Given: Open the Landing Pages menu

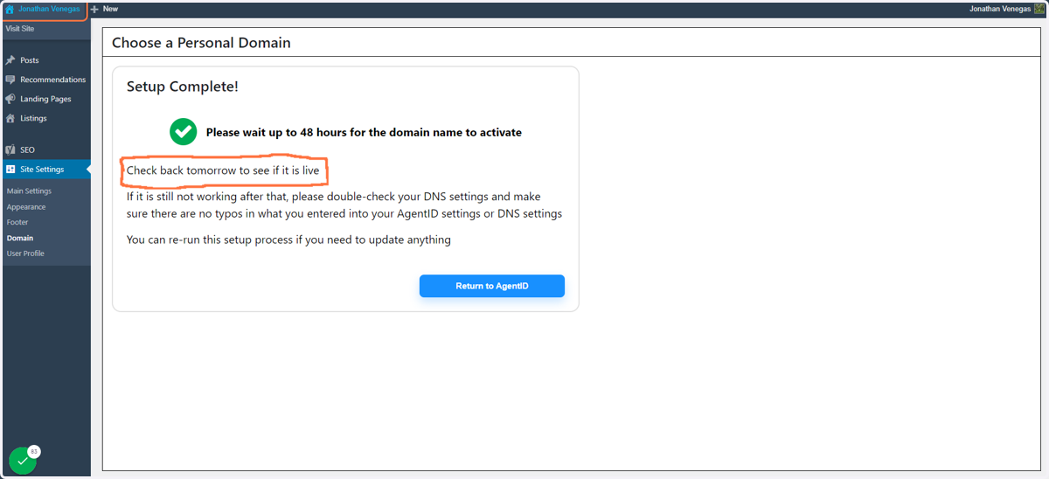Looking at the screenshot, I should (x=45, y=99).
